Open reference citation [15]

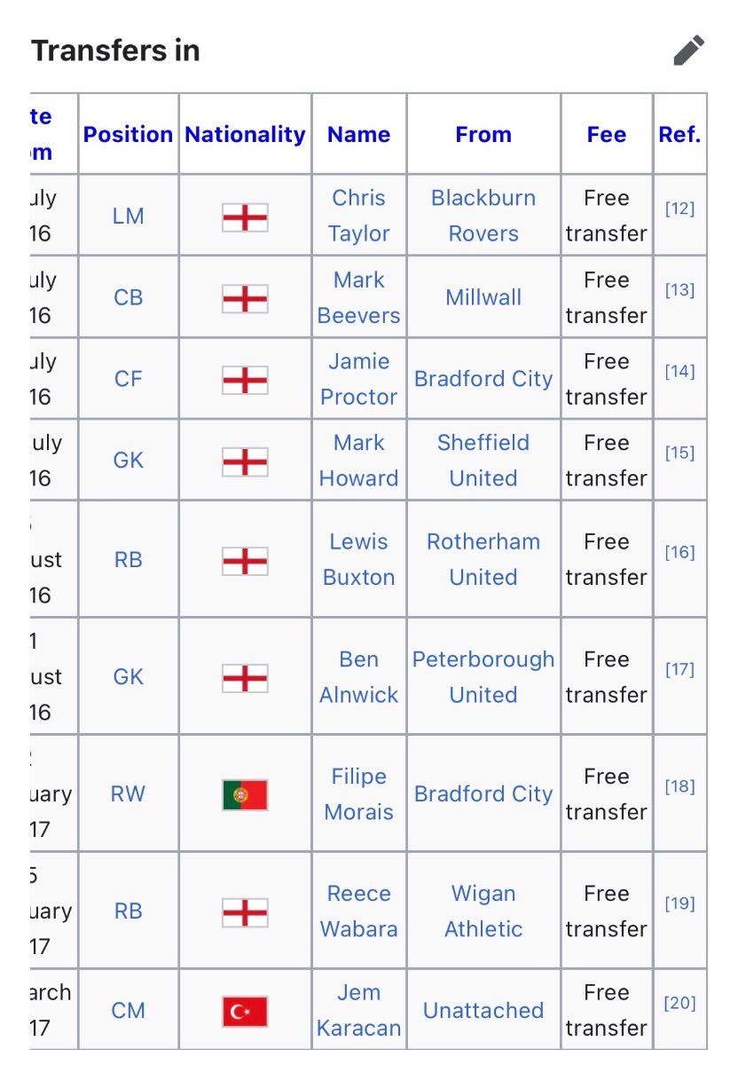coord(679,453)
